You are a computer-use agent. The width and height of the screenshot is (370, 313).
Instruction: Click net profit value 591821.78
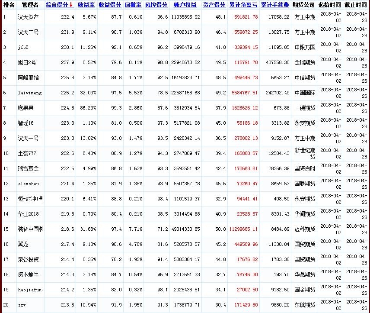point(246,17)
